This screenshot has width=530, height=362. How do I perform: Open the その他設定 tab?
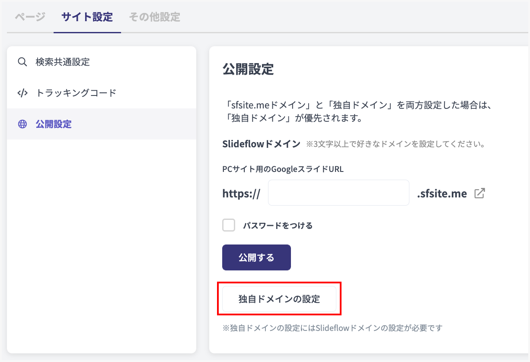[x=154, y=17]
